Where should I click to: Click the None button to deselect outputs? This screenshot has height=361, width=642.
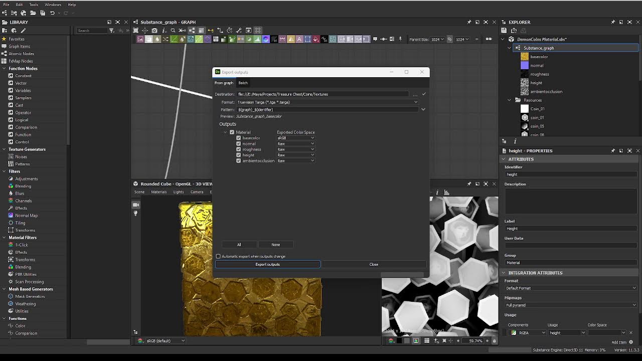pyautogui.click(x=276, y=245)
